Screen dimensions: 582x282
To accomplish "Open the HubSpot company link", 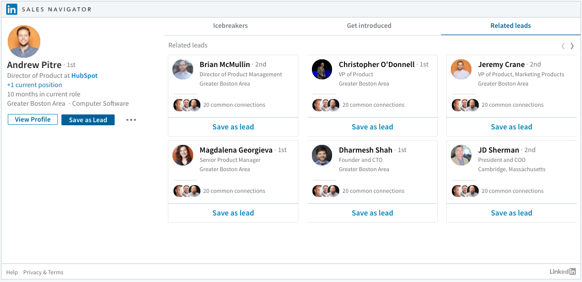I will coord(84,76).
